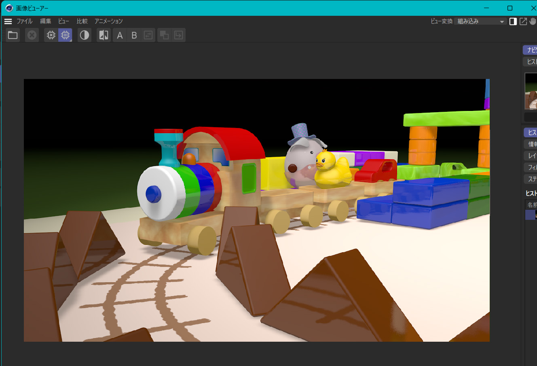
Task: Open the ファイル menu
Action: [24, 21]
